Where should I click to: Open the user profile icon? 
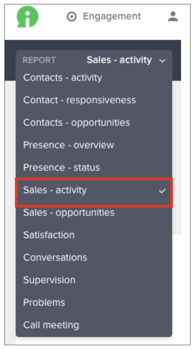click(x=173, y=16)
